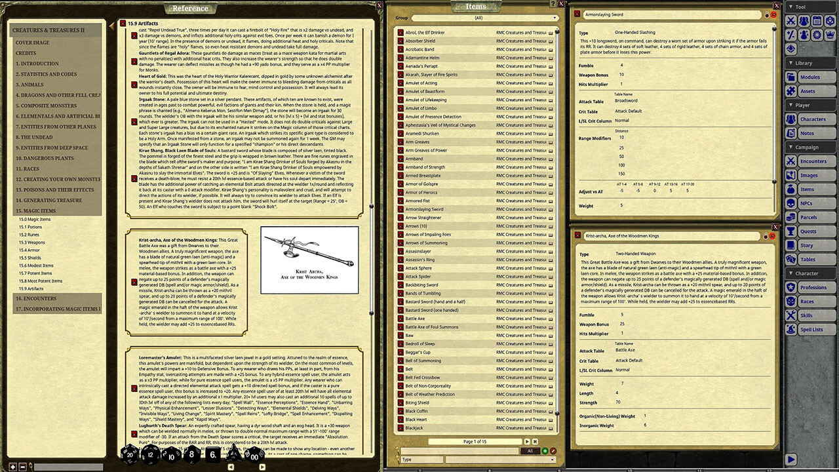Open the calendar tool icon in Tool panel
The image size is (839, 472).
(x=816, y=20)
